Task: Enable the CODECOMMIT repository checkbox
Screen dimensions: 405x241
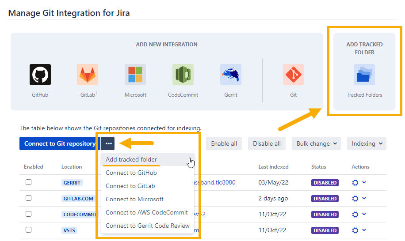Action: pos(28,214)
